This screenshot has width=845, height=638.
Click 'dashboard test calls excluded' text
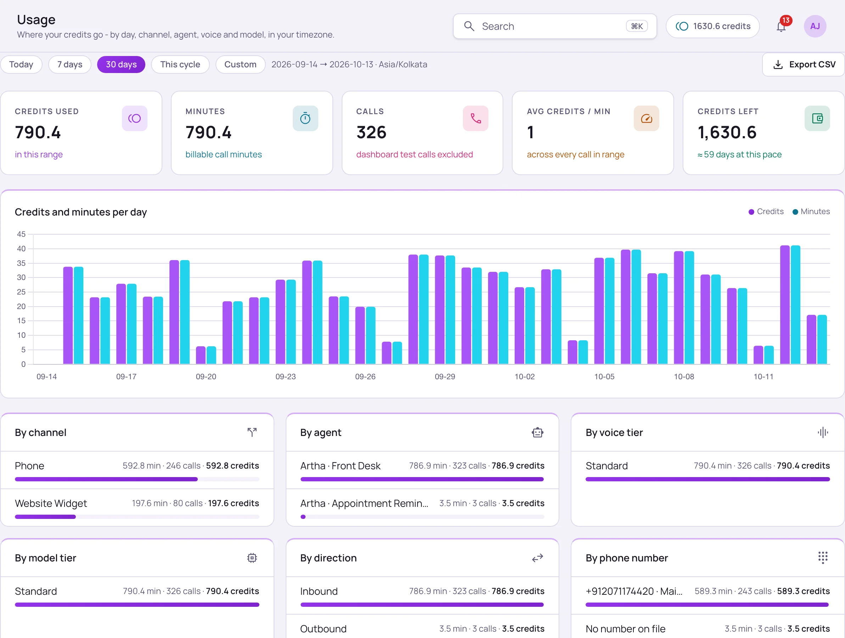point(414,154)
